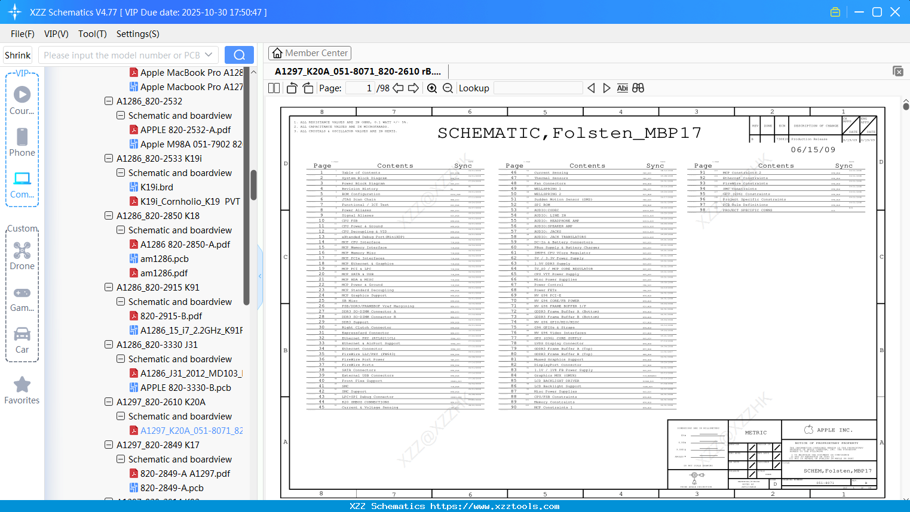Screen dimensions: 910x512
Task: Focus the model number search field
Action: coord(128,55)
